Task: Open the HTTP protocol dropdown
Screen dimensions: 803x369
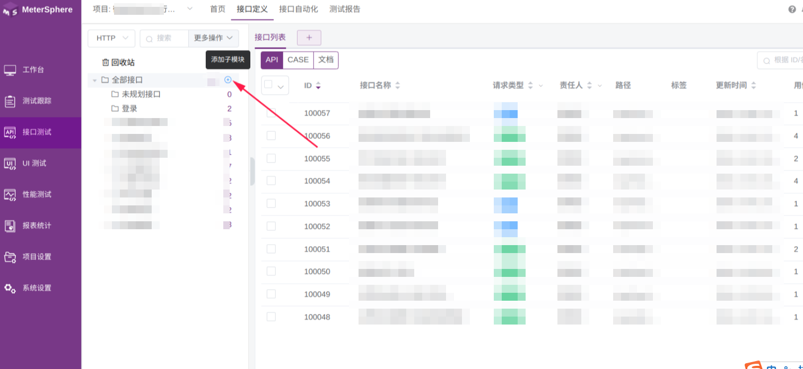Action: point(111,38)
